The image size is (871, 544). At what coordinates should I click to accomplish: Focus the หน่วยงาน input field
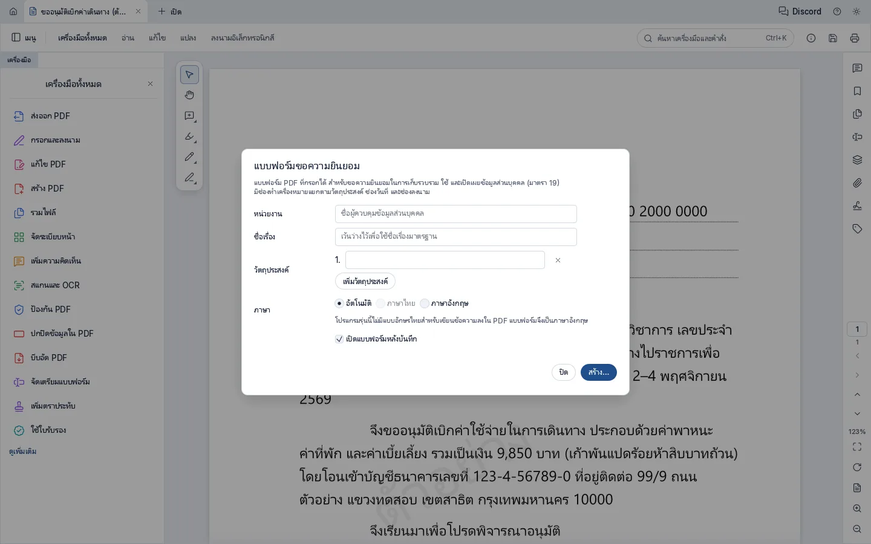(x=456, y=214)
